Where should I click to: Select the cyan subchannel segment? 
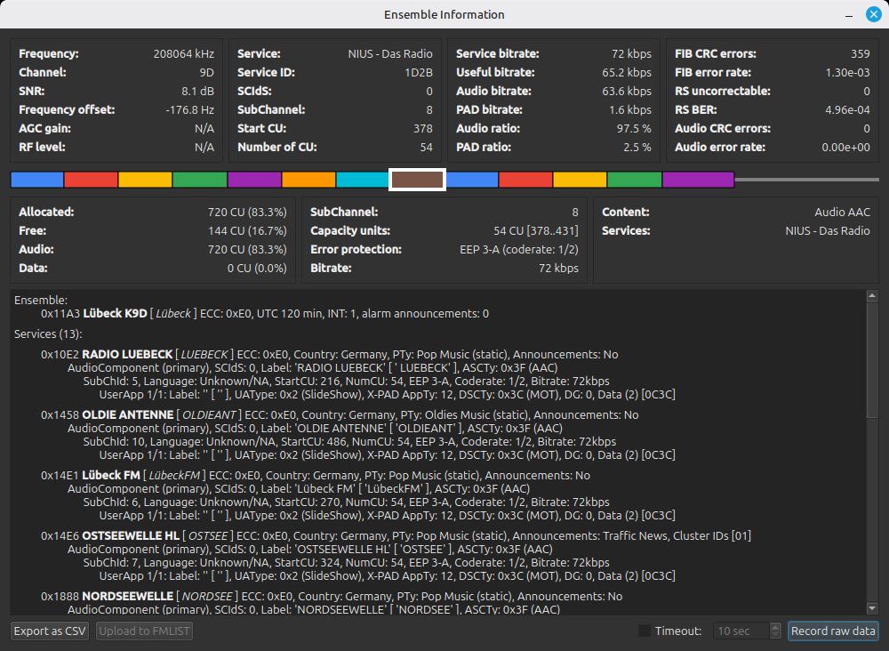[x=363, y=180]
